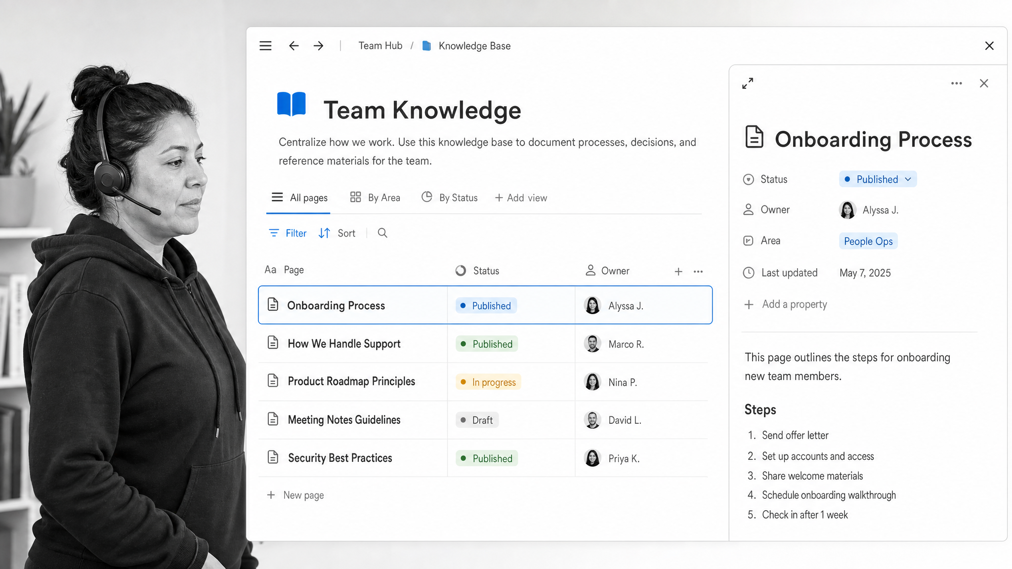Select the Onboarding Process row title
The width and height of the screenshot is (1012, 569).
tap(336, 305)
